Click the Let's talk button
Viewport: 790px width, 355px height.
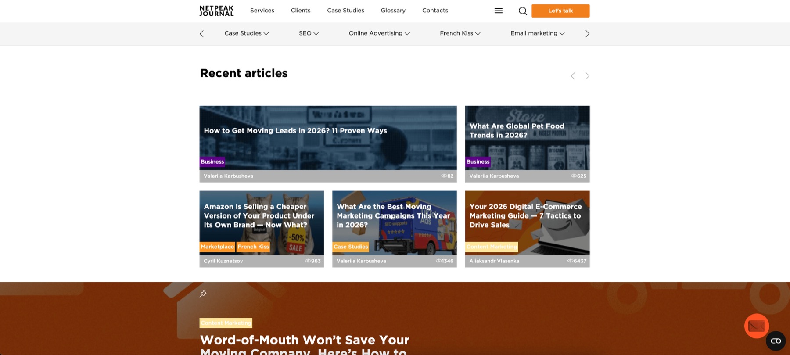tap(560, 11)
